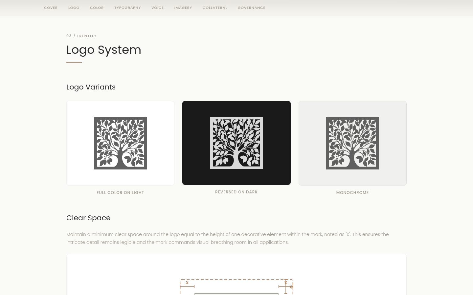Select the reversed on dark logo
Image resolution: width=473 pixels, height=295 pixels.
236,143
